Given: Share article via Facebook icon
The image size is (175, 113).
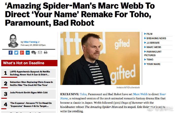Looking at the screenshot, I should 10,52.
